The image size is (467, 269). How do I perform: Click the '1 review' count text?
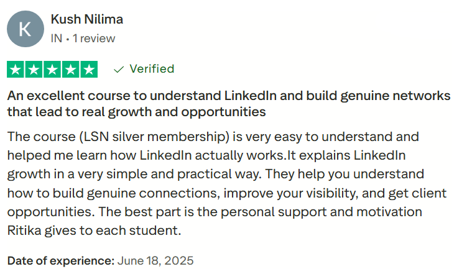pos(94,38)
